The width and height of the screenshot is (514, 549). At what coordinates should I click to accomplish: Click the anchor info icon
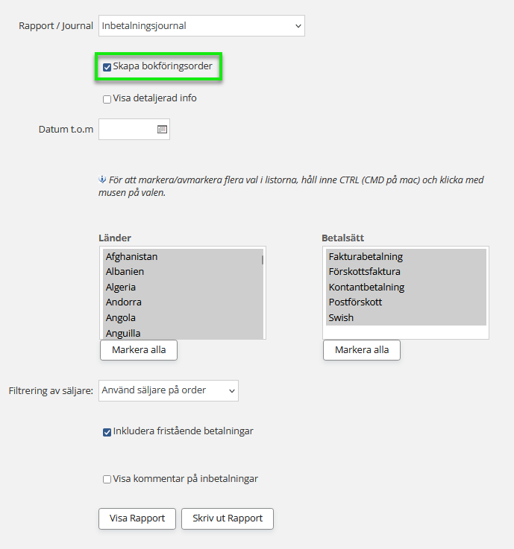103,180
